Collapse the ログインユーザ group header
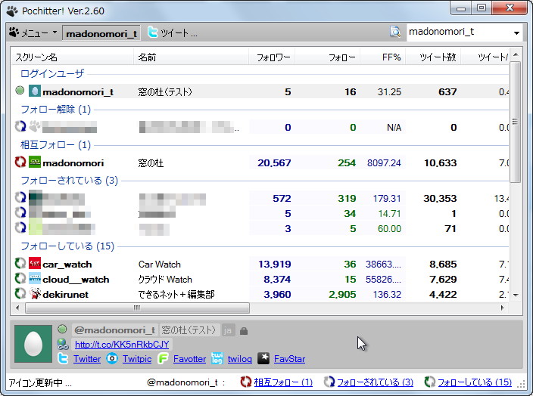This screenshot has width=533, height=396. tap(52, 73)
